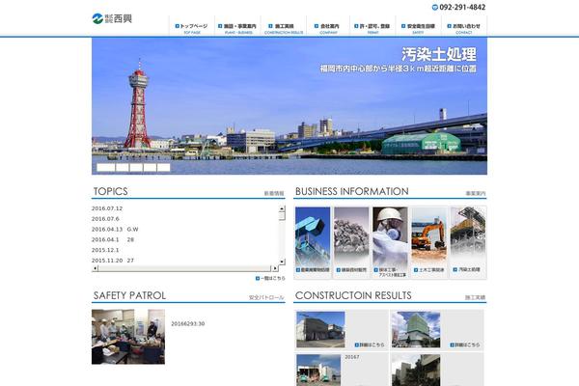
Task: Click the hero banner harbor image
Action: click(x=289, y=106)
